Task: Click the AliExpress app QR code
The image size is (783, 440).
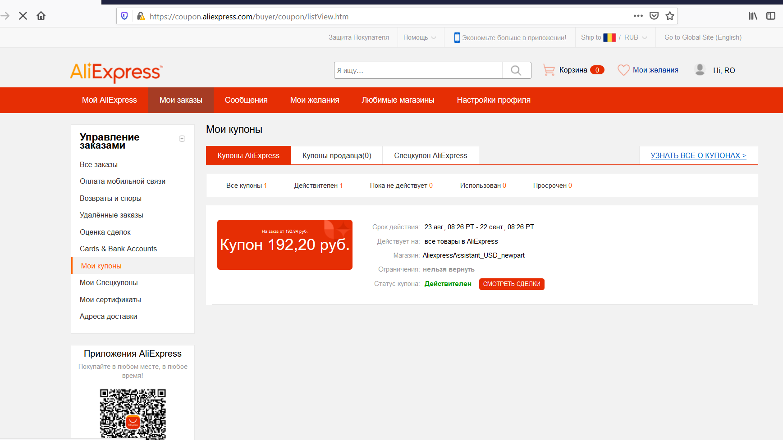Action: pyautogui.click(x=133, y=414)
